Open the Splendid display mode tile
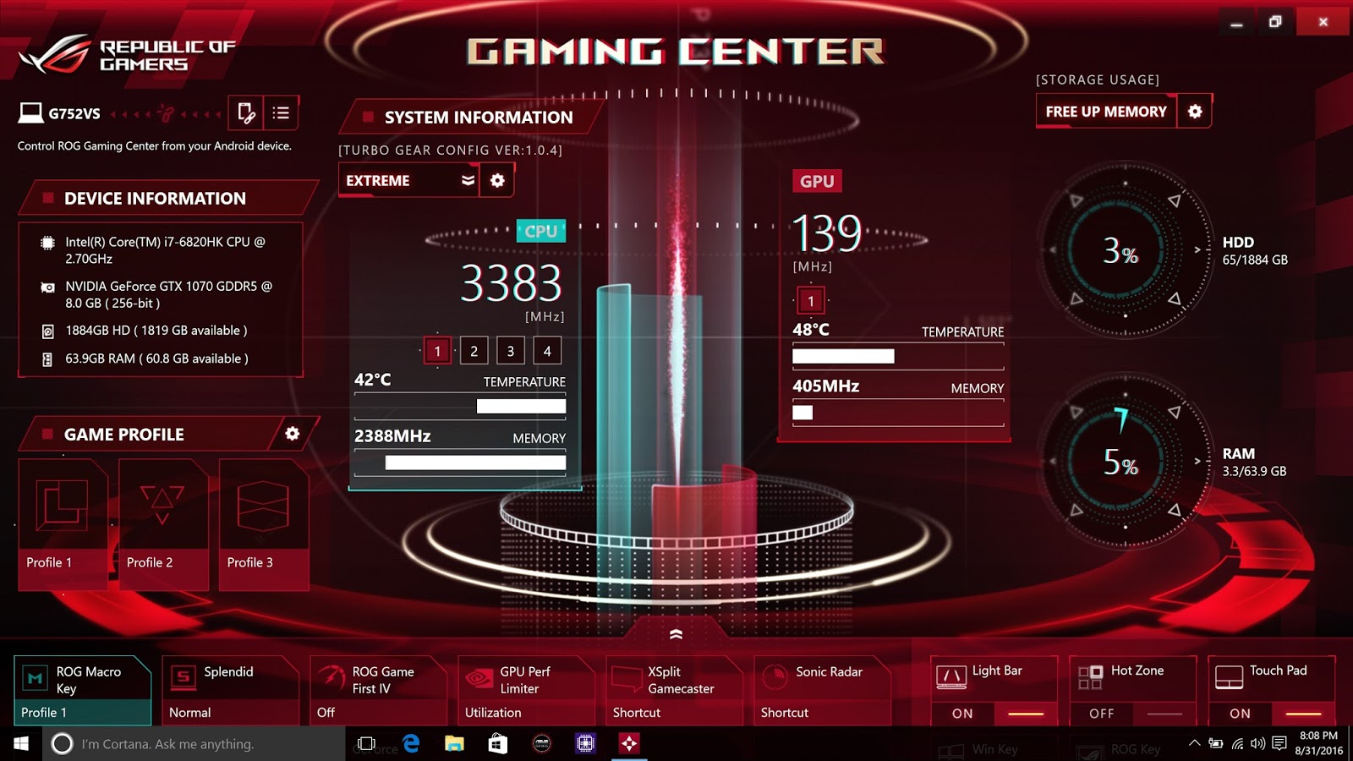This screenshot has height=761, width=1353. 230,691
